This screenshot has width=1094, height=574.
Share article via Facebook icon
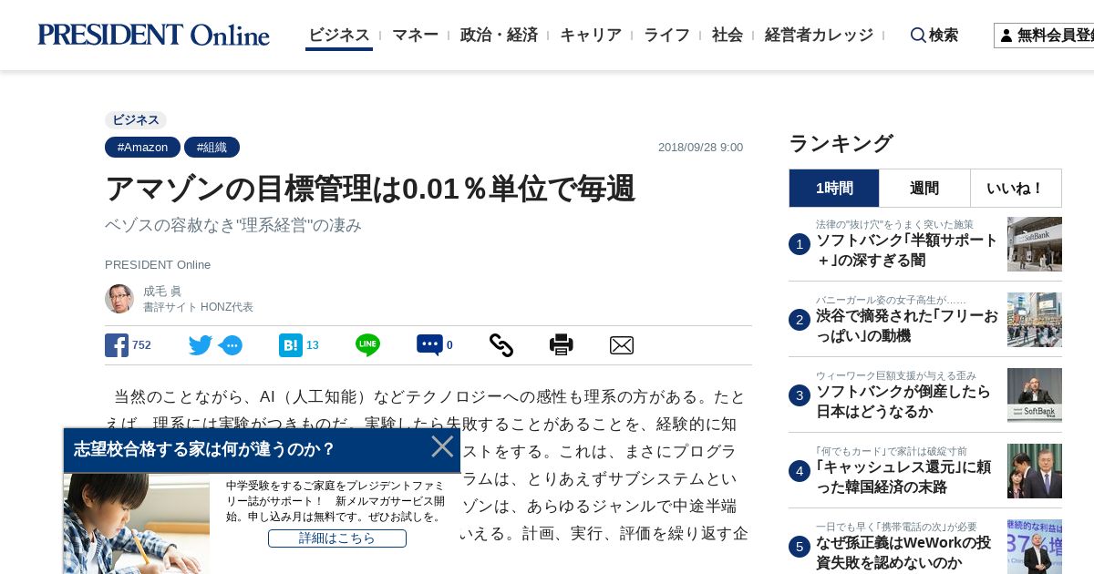coord(117,345)
